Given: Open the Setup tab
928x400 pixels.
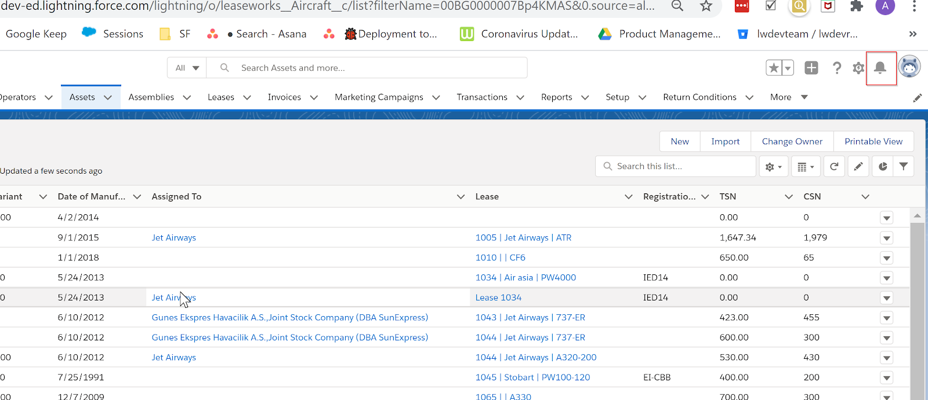Looking at the screenshot, I should coord(617,97).
